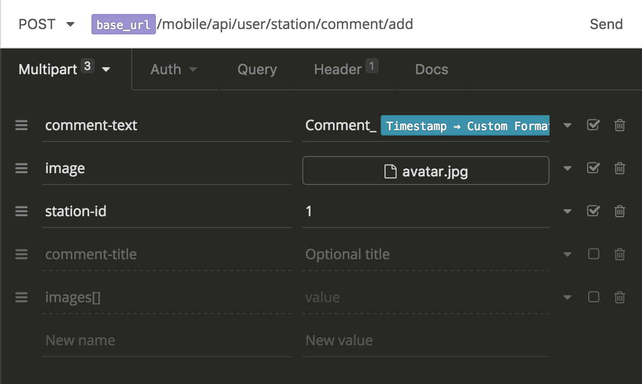This screenshot has width=642, height=384.
Task: Switch to the Query tab
Action: point(257,69)
